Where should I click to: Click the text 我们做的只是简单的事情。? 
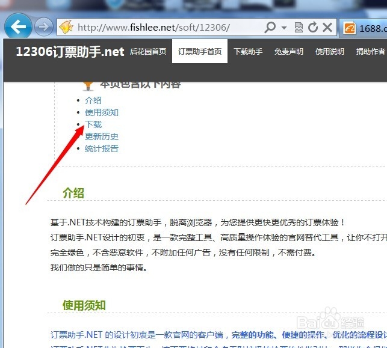click(99, 267)
